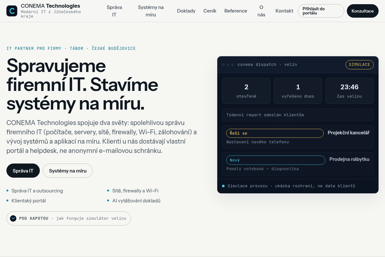Click Správa IT a outsourcing list item

[37, 191]
